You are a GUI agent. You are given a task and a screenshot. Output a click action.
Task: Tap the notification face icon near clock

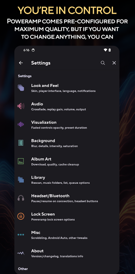(33, 50)
